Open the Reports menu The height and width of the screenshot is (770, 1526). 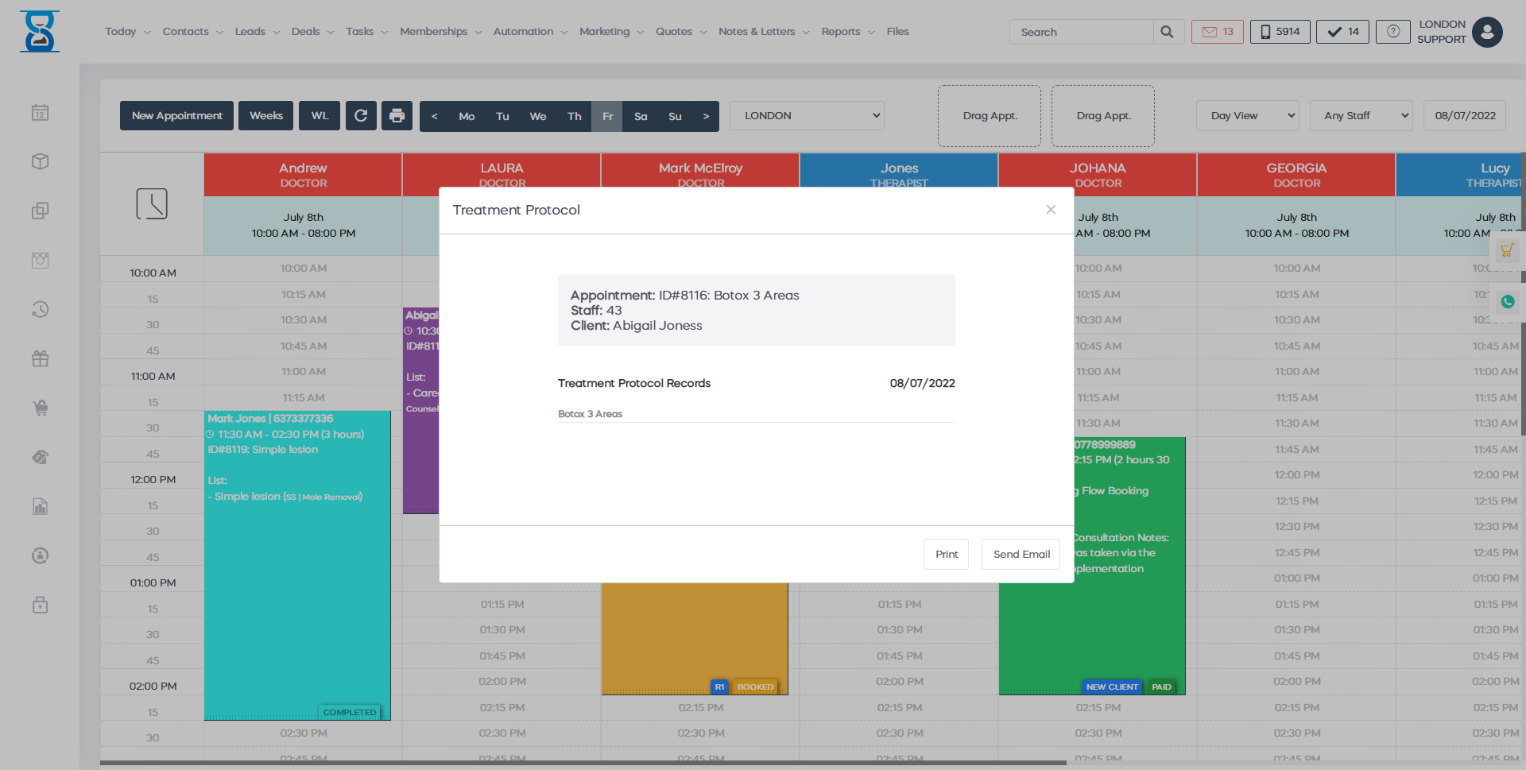pyautogui.click(x=847, y=32)
